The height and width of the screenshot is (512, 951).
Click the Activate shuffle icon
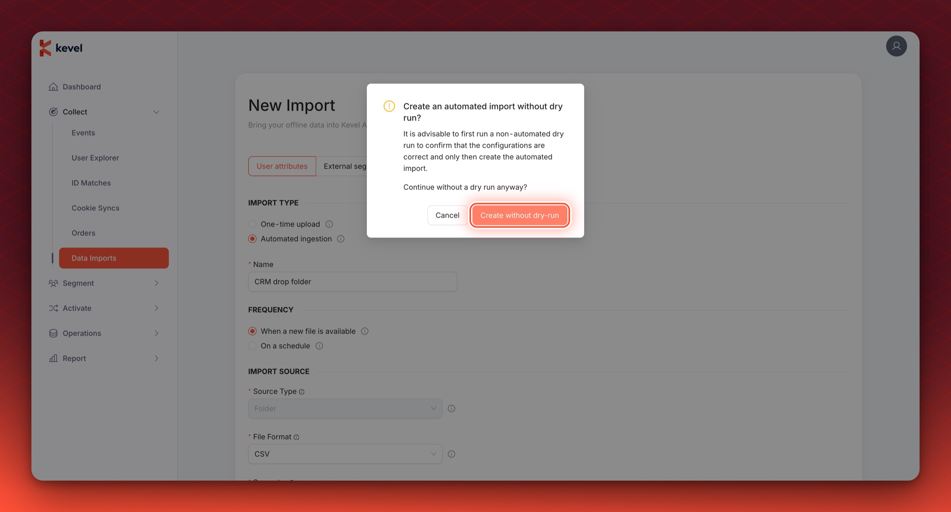point(53,308)
